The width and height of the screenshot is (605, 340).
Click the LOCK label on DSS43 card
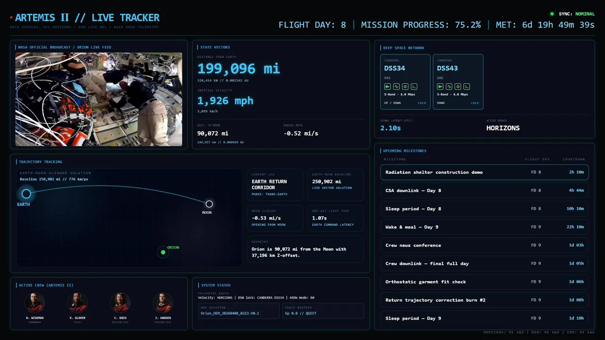pyautogui.click(x=475, y=103)
